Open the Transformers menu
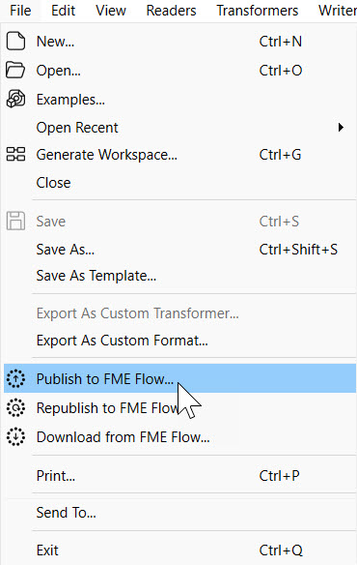The image size is (357, 565). tap(258, 11)
